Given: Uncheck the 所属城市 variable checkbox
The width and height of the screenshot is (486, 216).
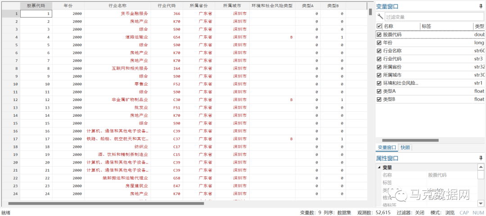Looking at the screenshot, I should point(379,75).
